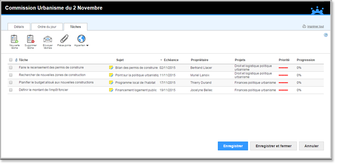The image size is (339, 167).
Task: Open note icon for Programme local de l'habitat
Action: (111, 83)
